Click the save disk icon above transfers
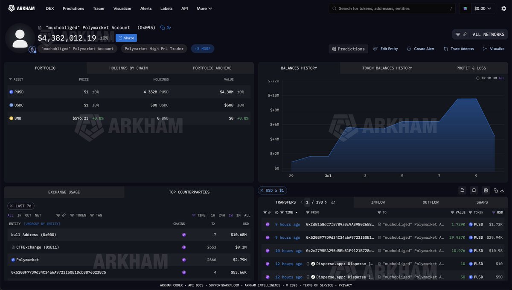The image size is (512, 290). (x=486, y=190)
